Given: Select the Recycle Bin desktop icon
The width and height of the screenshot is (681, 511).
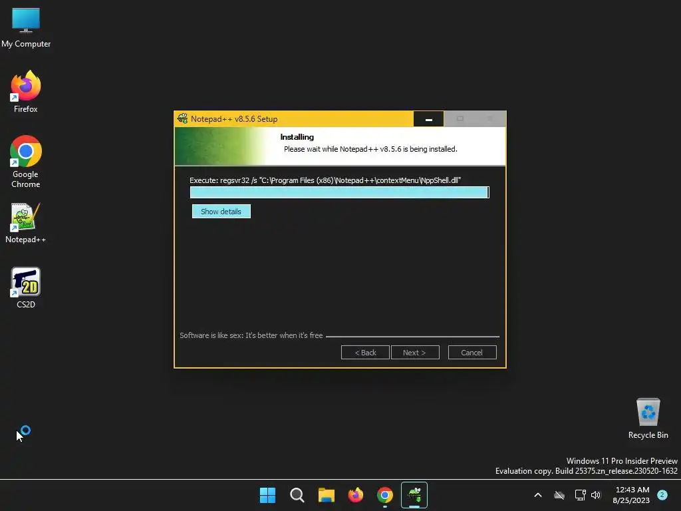Looking at the screenshot, I should click(x=648, y=419).
